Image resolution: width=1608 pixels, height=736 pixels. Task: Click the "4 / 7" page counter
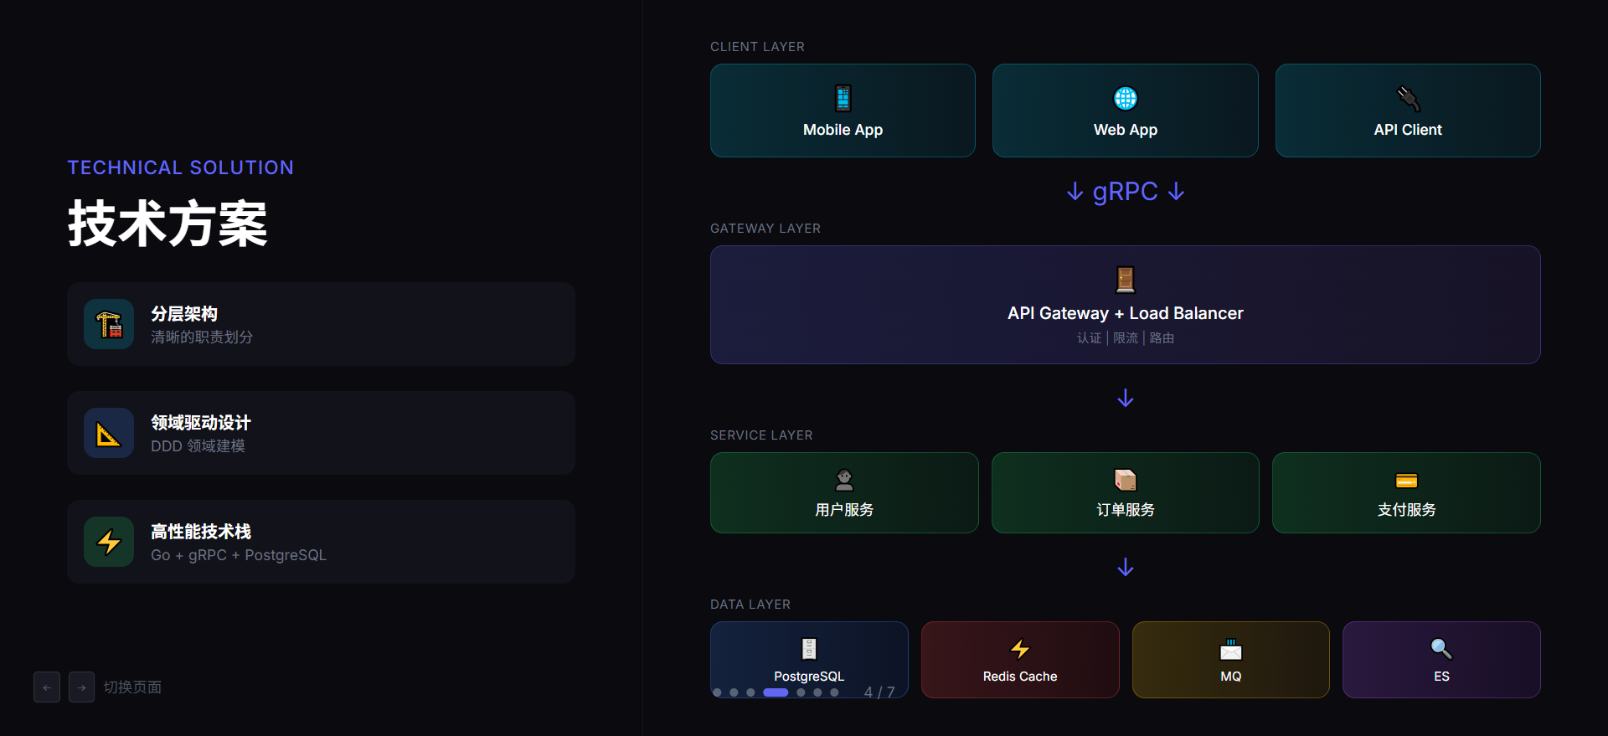click(879, 692)
